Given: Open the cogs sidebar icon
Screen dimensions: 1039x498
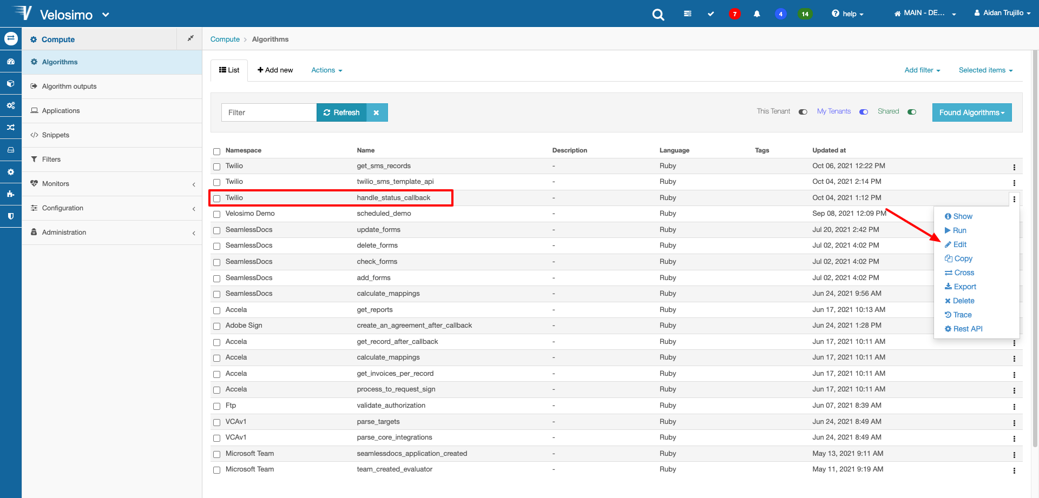Looking at the screenshot, I should [11, 105].
